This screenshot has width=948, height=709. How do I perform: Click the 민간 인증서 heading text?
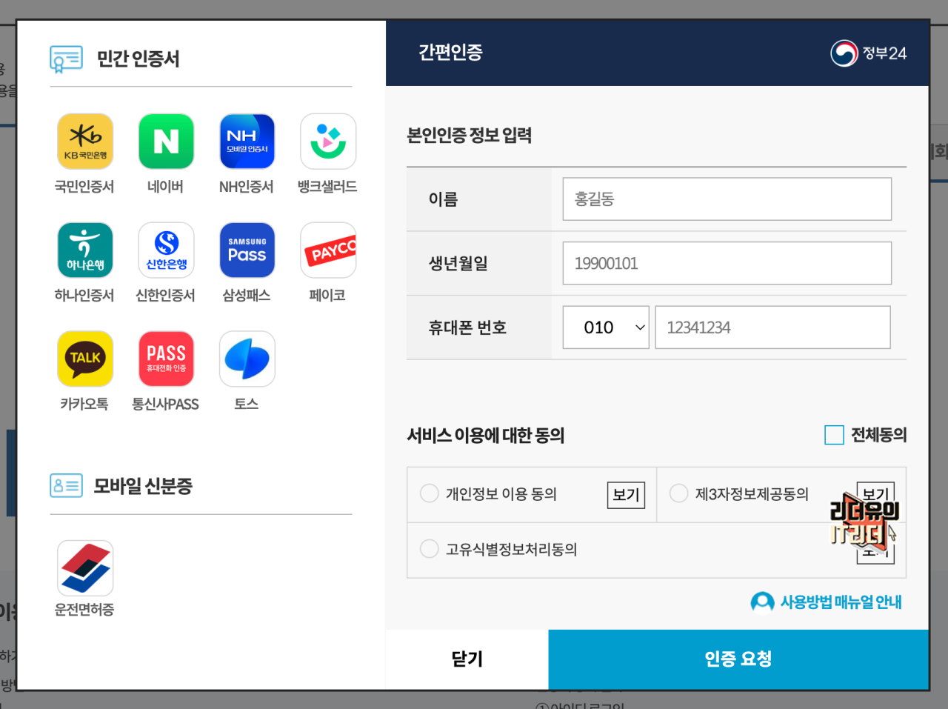pyautogui.click(x=138, y=59)
